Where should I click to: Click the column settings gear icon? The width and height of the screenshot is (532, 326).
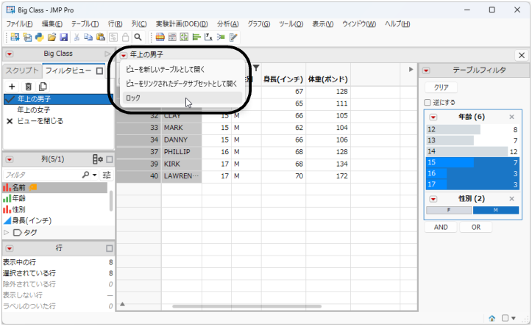coord(98,159)
